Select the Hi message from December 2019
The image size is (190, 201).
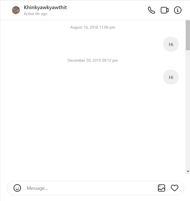[x=171, y=77]
